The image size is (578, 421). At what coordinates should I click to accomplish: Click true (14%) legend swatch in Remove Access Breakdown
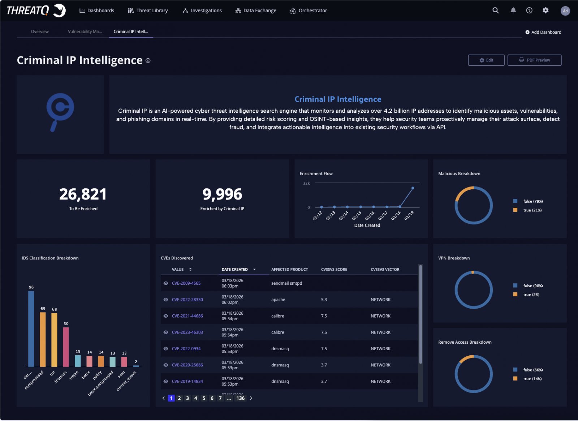(x=516, y=379)
